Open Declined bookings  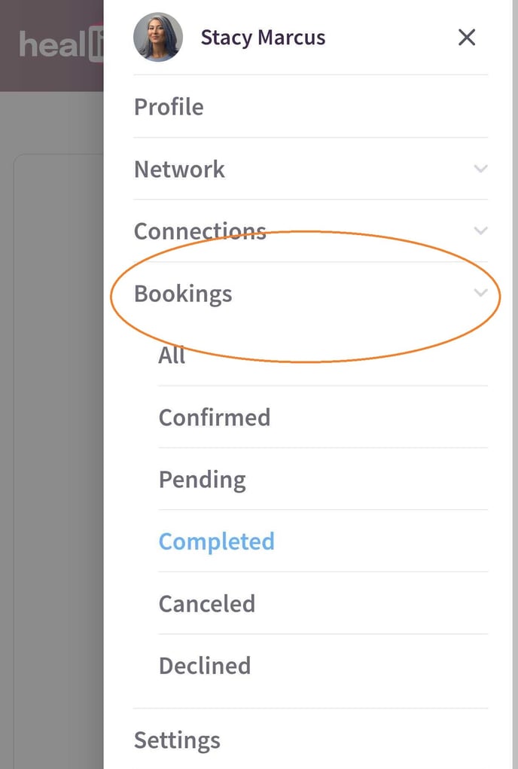coord(204,666)
